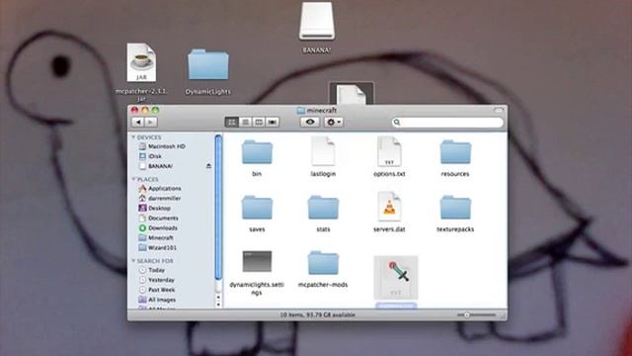Click the sidebar scrollbar
Image resolution: width=632 pixels, height=356 pixels.
tap(218, 208)
